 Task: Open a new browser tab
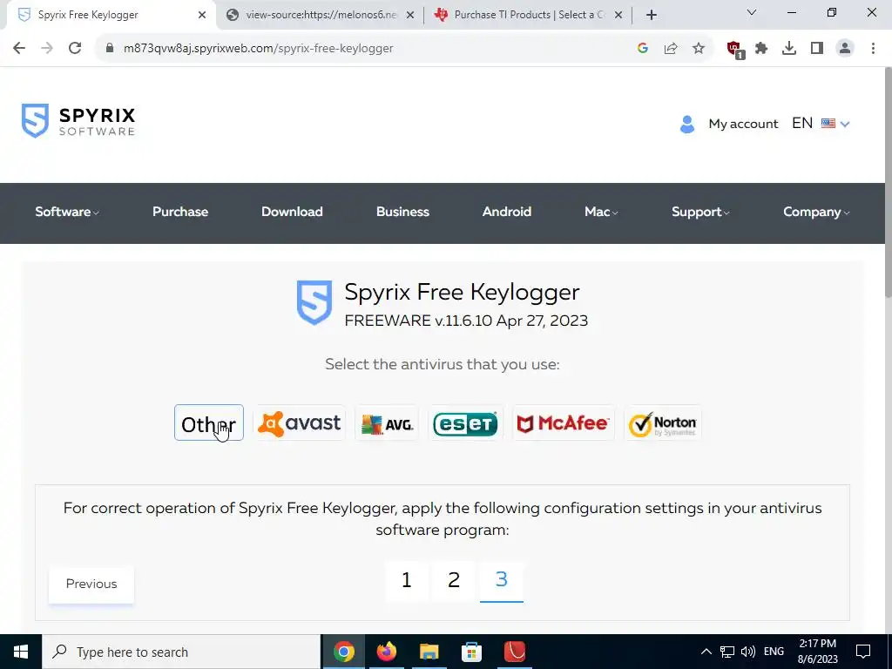pyautogui.click(x=652, y=15)
